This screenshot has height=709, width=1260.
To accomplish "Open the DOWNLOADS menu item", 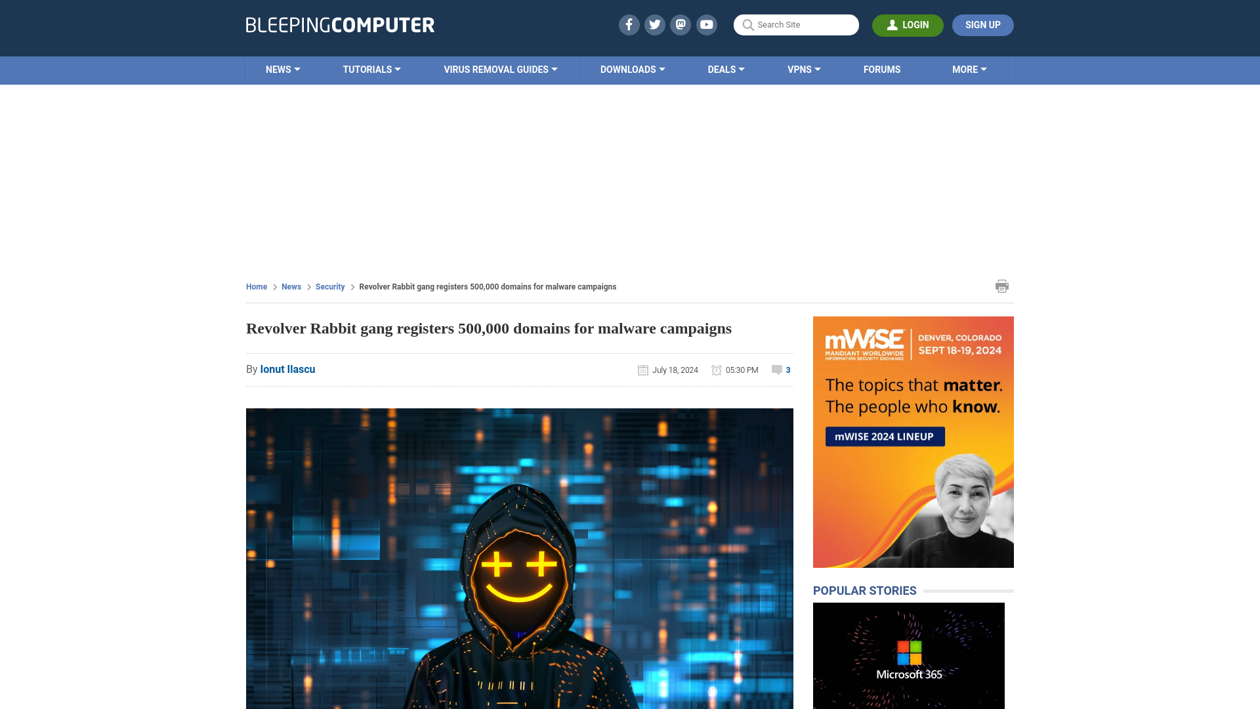I will [x=633, y=69].
